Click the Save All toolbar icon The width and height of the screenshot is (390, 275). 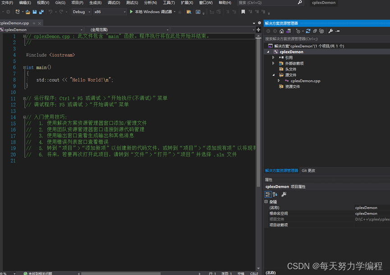(41, 13)
